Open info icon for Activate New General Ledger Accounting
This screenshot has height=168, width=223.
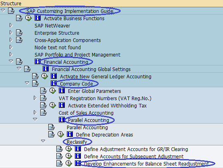[x=54, y=76]
